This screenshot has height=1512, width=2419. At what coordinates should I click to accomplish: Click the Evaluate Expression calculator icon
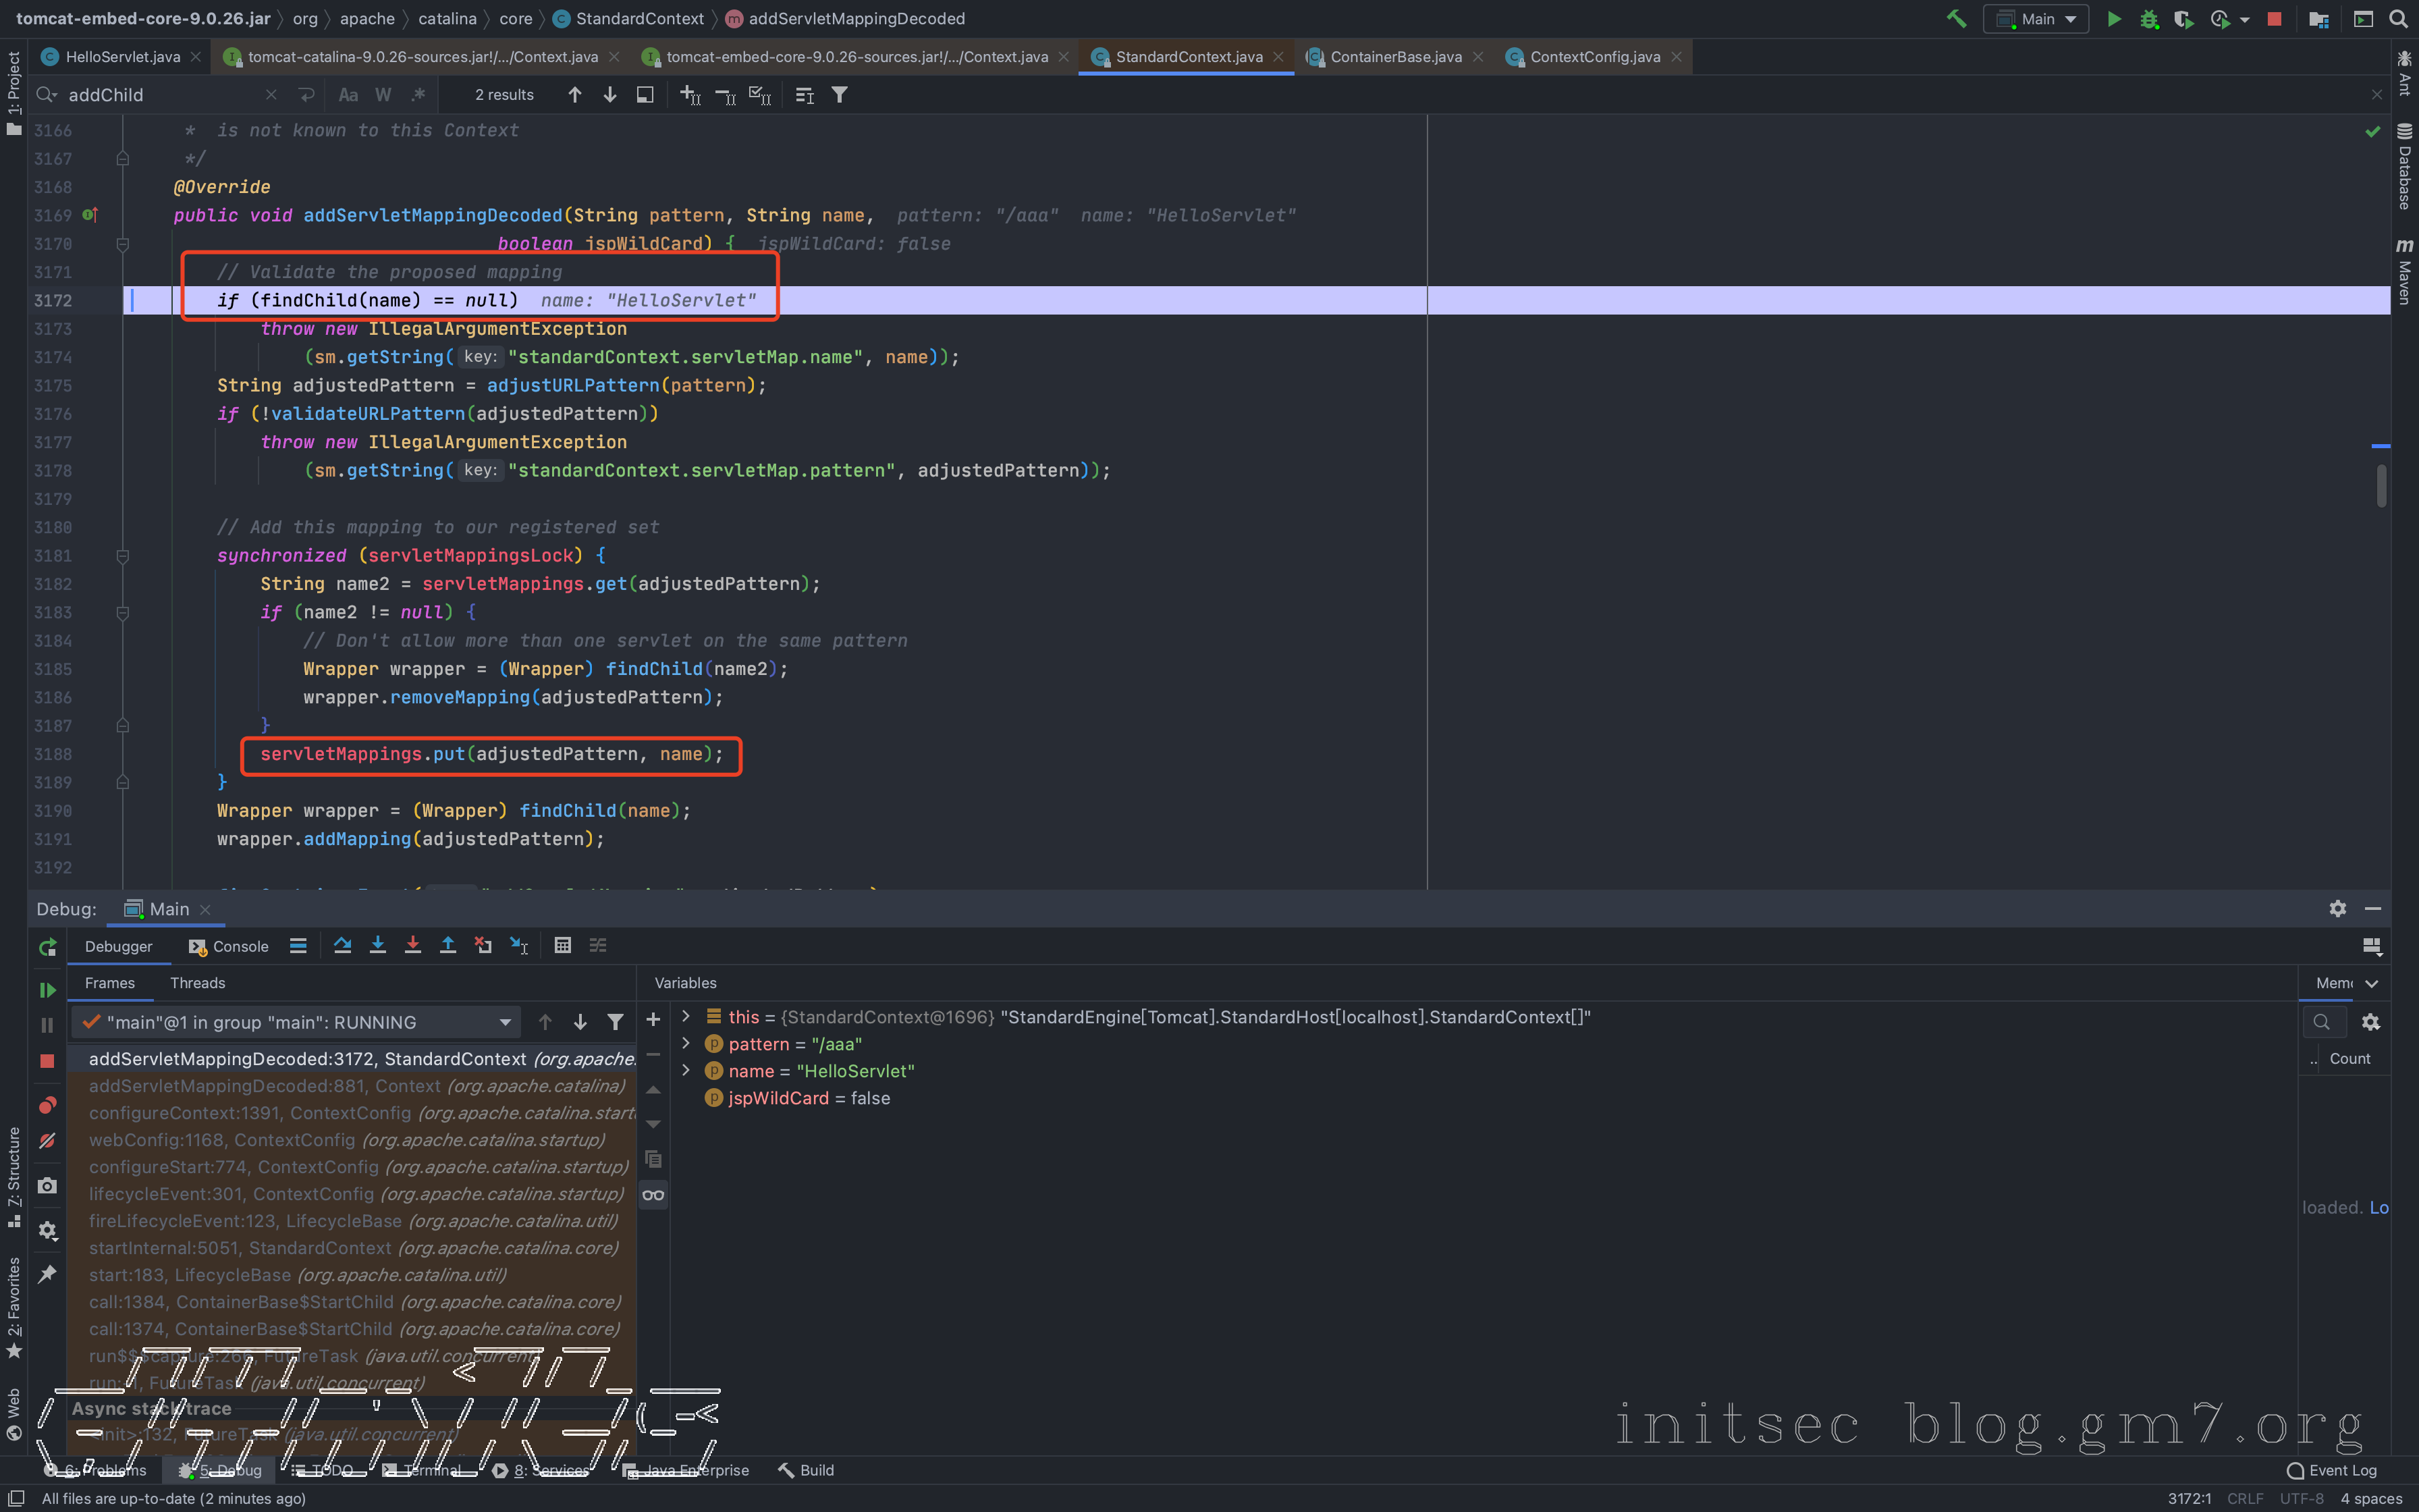pyautogui.click(x=563, y=945)
